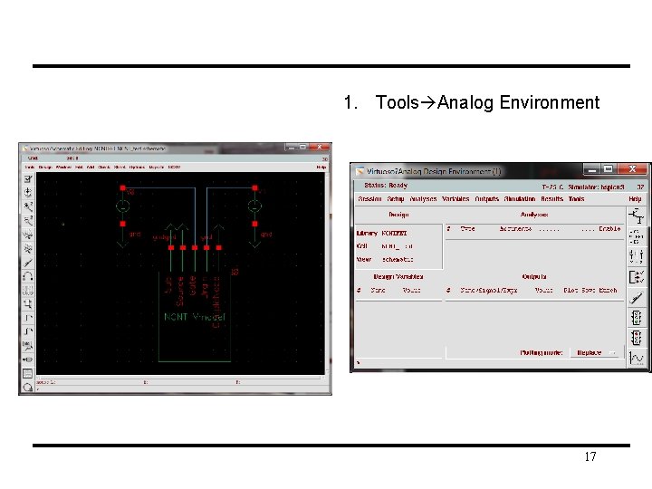Click the Save icon in Schematic Editor toolbar
Viewport: 652px width, 489px height.
(x=28, y=193)
